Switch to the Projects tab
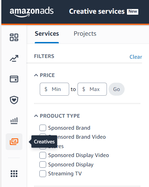149x187 pixels. pos(85,34)
